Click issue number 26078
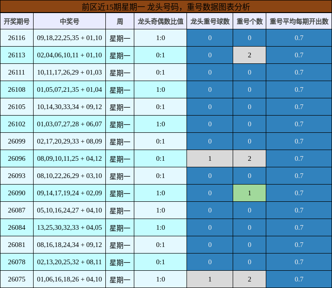The height and width of the screenshot is (288, 332). point(17,262)
